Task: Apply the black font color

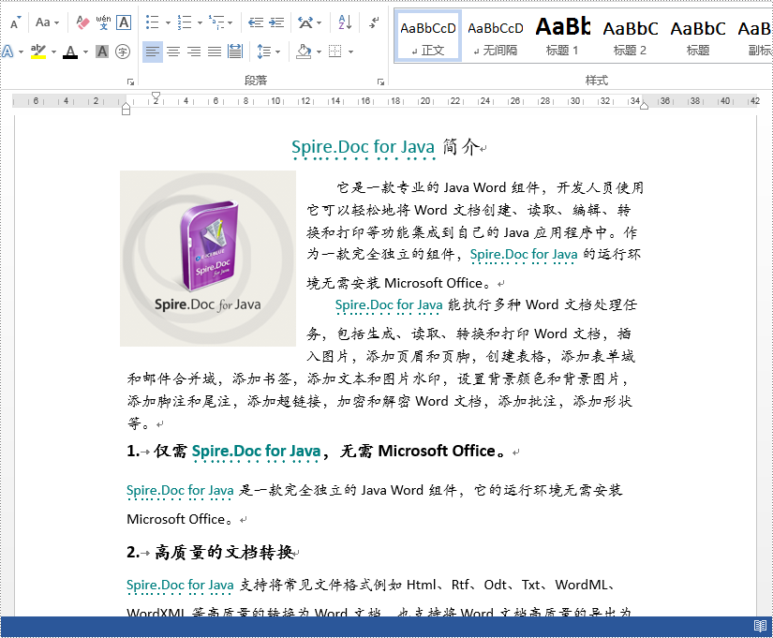Action: [70, 52]
